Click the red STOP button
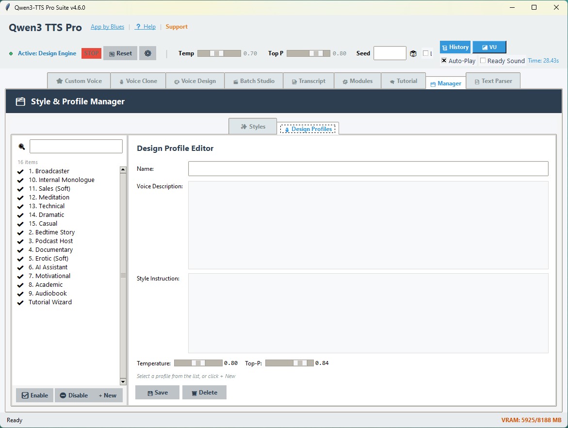This screenshot has height=428, width=568. [x=91, y=53]
